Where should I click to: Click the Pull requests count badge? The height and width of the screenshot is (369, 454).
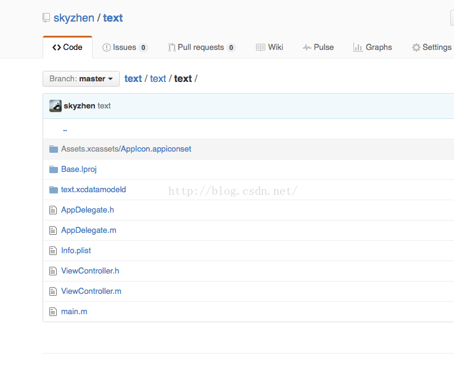(x=231, y=47)
